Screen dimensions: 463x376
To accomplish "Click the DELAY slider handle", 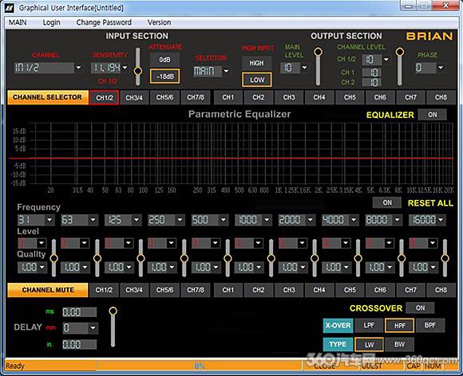I will [113, 311].
